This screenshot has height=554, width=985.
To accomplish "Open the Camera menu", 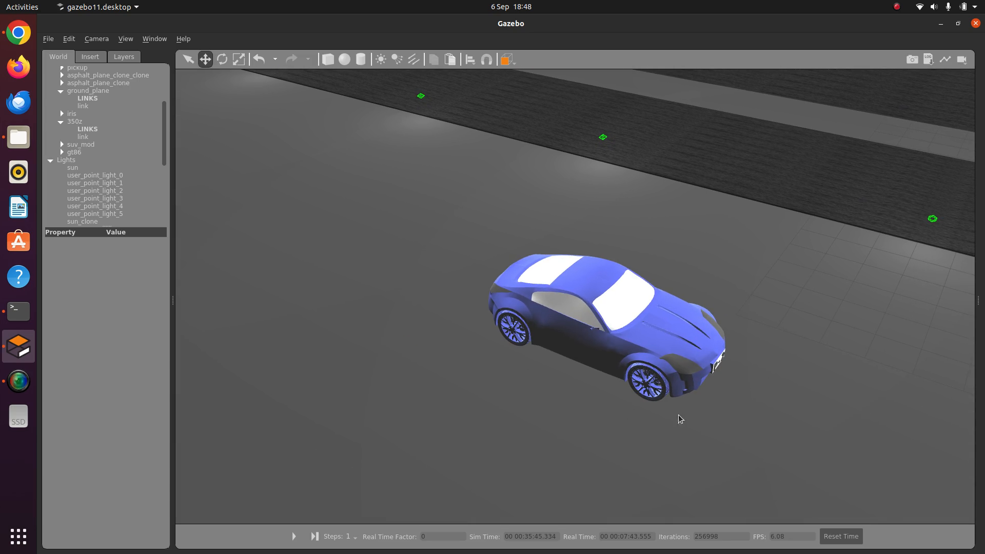I will pyautogui.click(x=96, y=38).
